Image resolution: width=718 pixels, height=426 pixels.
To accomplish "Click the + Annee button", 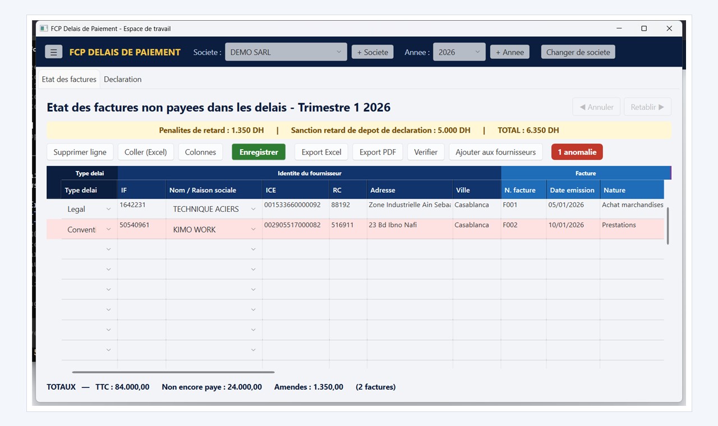I will (x=510, y=52).
